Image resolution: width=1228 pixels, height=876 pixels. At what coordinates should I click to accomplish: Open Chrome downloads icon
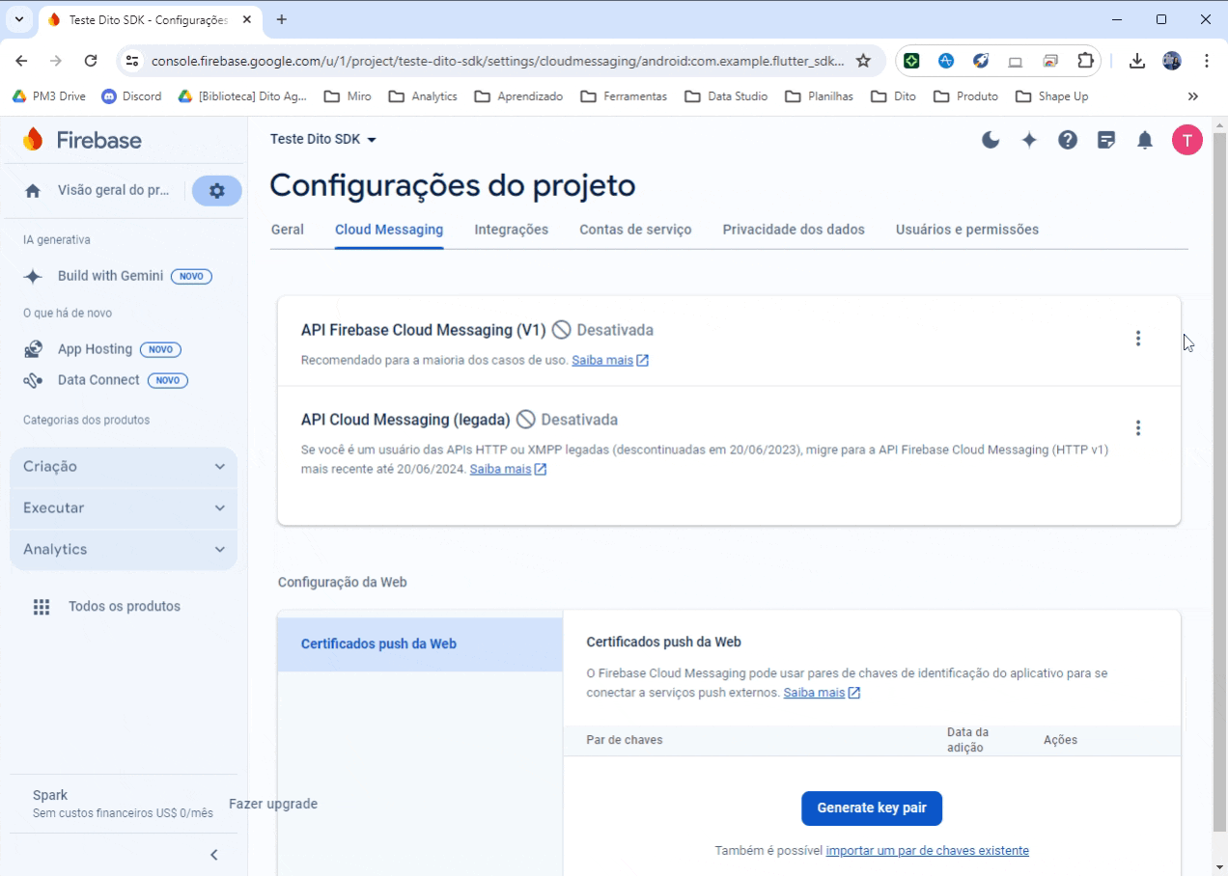pos(1137,61)
